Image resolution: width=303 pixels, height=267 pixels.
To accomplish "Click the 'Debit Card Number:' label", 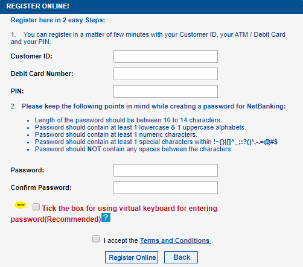I will pos(42,74).
